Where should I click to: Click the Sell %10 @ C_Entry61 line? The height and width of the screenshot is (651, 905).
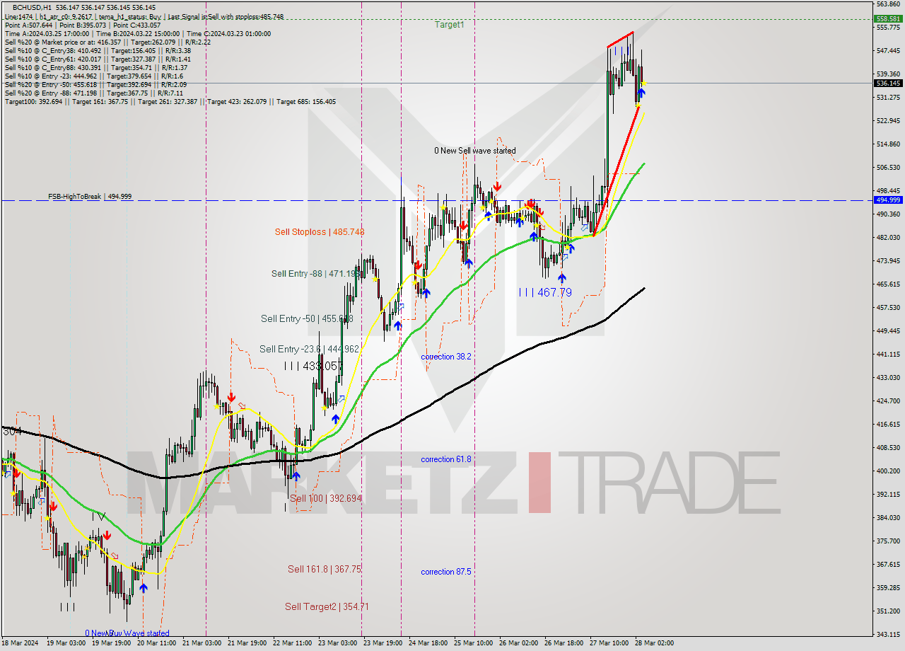point(97,59)
